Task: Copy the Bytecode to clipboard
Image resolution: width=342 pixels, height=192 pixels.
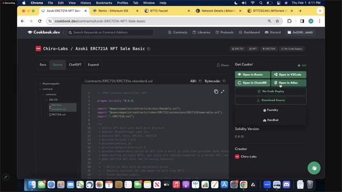Action: pyautogui.click(x=224, y=81)
